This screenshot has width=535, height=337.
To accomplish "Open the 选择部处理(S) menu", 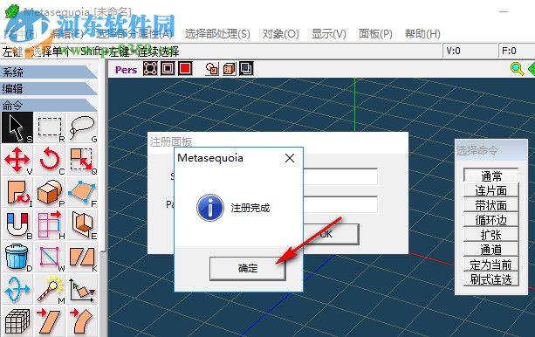I will tap(217, 33).
